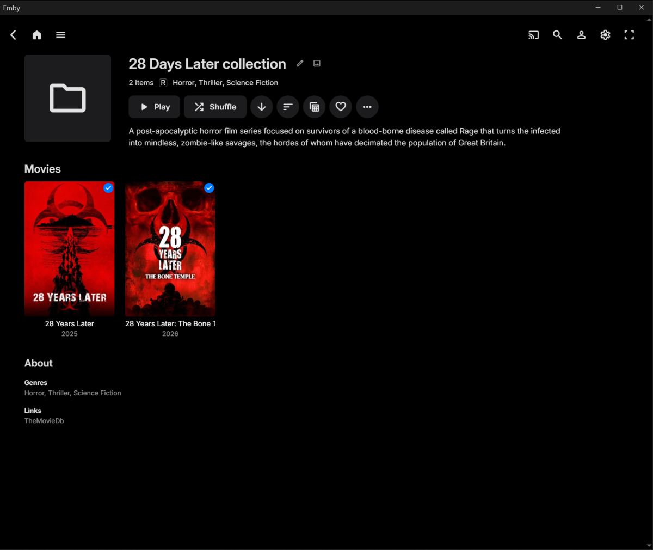Image resolution: width=653 pixels, height=550 pixels.
Task: Edit collection metadata with pencil icon
Action: (300, 64)
